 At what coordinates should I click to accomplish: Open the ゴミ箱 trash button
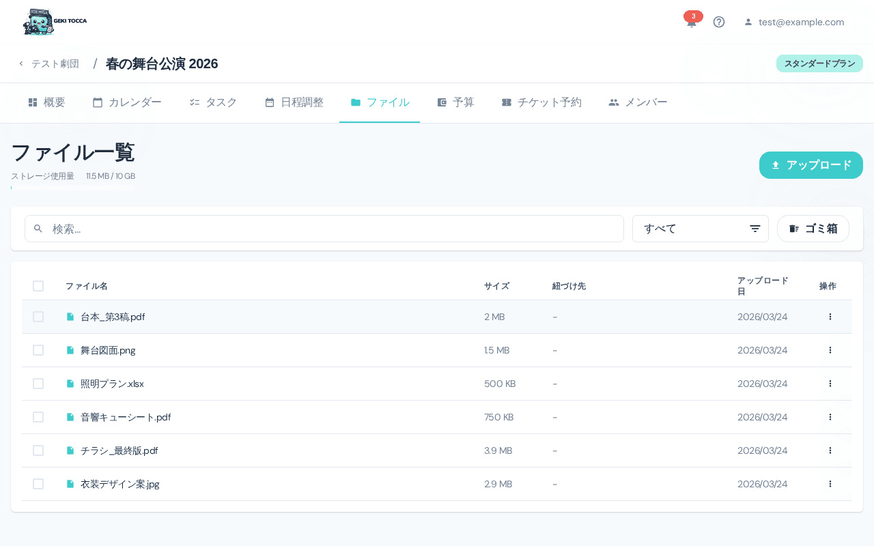[x=813, y=229]
